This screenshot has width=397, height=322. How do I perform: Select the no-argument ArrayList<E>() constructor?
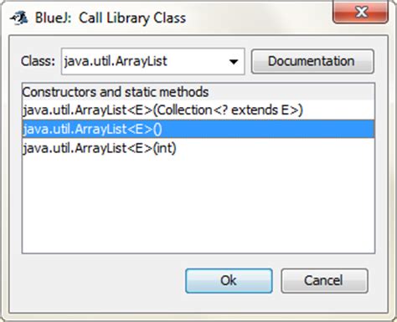coord(198,129)
